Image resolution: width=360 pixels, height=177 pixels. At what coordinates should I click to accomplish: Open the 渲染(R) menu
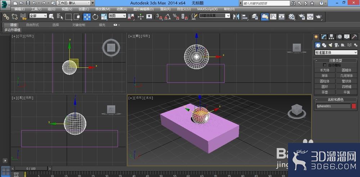(165, 9)
